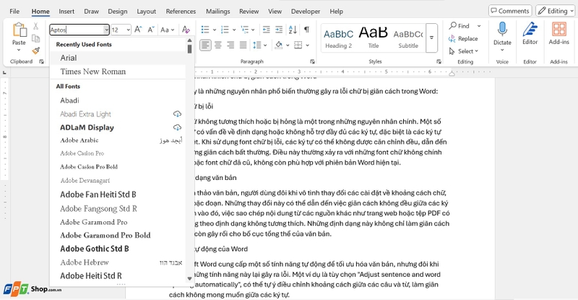Center align the text
This screenshot has width=578, height=300.
[218, 46]
